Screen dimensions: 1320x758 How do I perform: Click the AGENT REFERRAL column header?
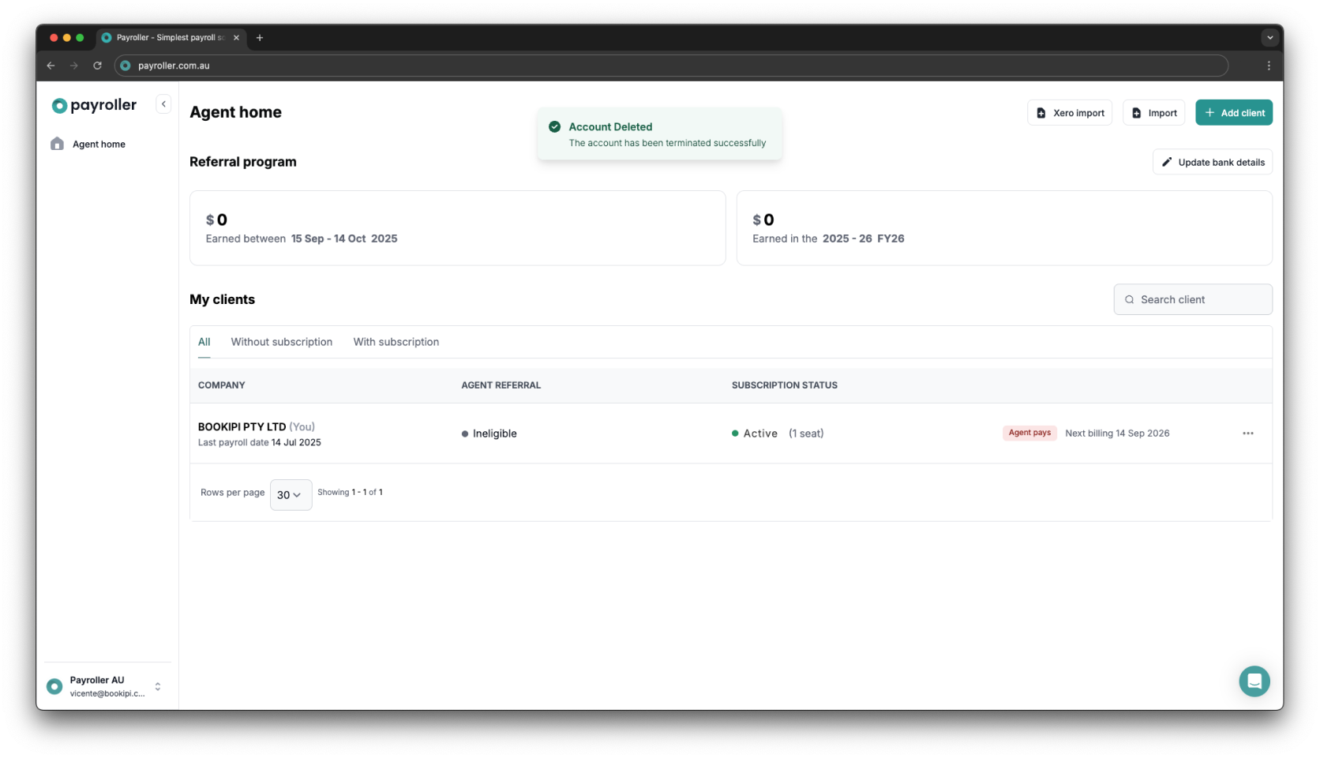(501, 385)
